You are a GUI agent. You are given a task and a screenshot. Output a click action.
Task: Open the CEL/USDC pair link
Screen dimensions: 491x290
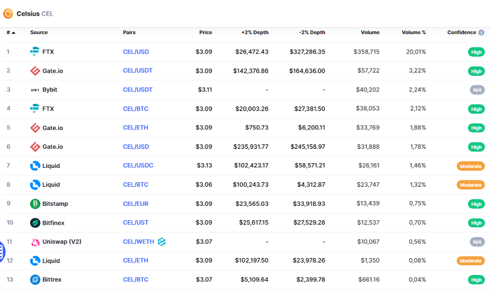tap(137, 166)
